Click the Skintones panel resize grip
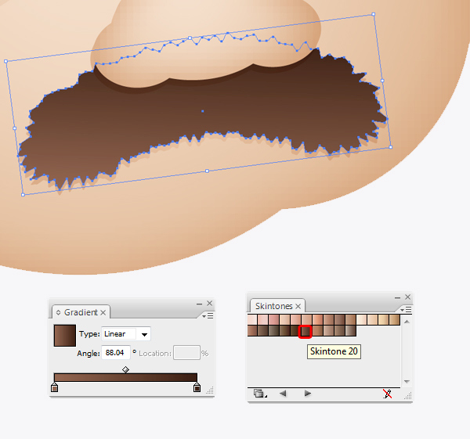Viewport: 470px width, 439px height. point(408,396)
